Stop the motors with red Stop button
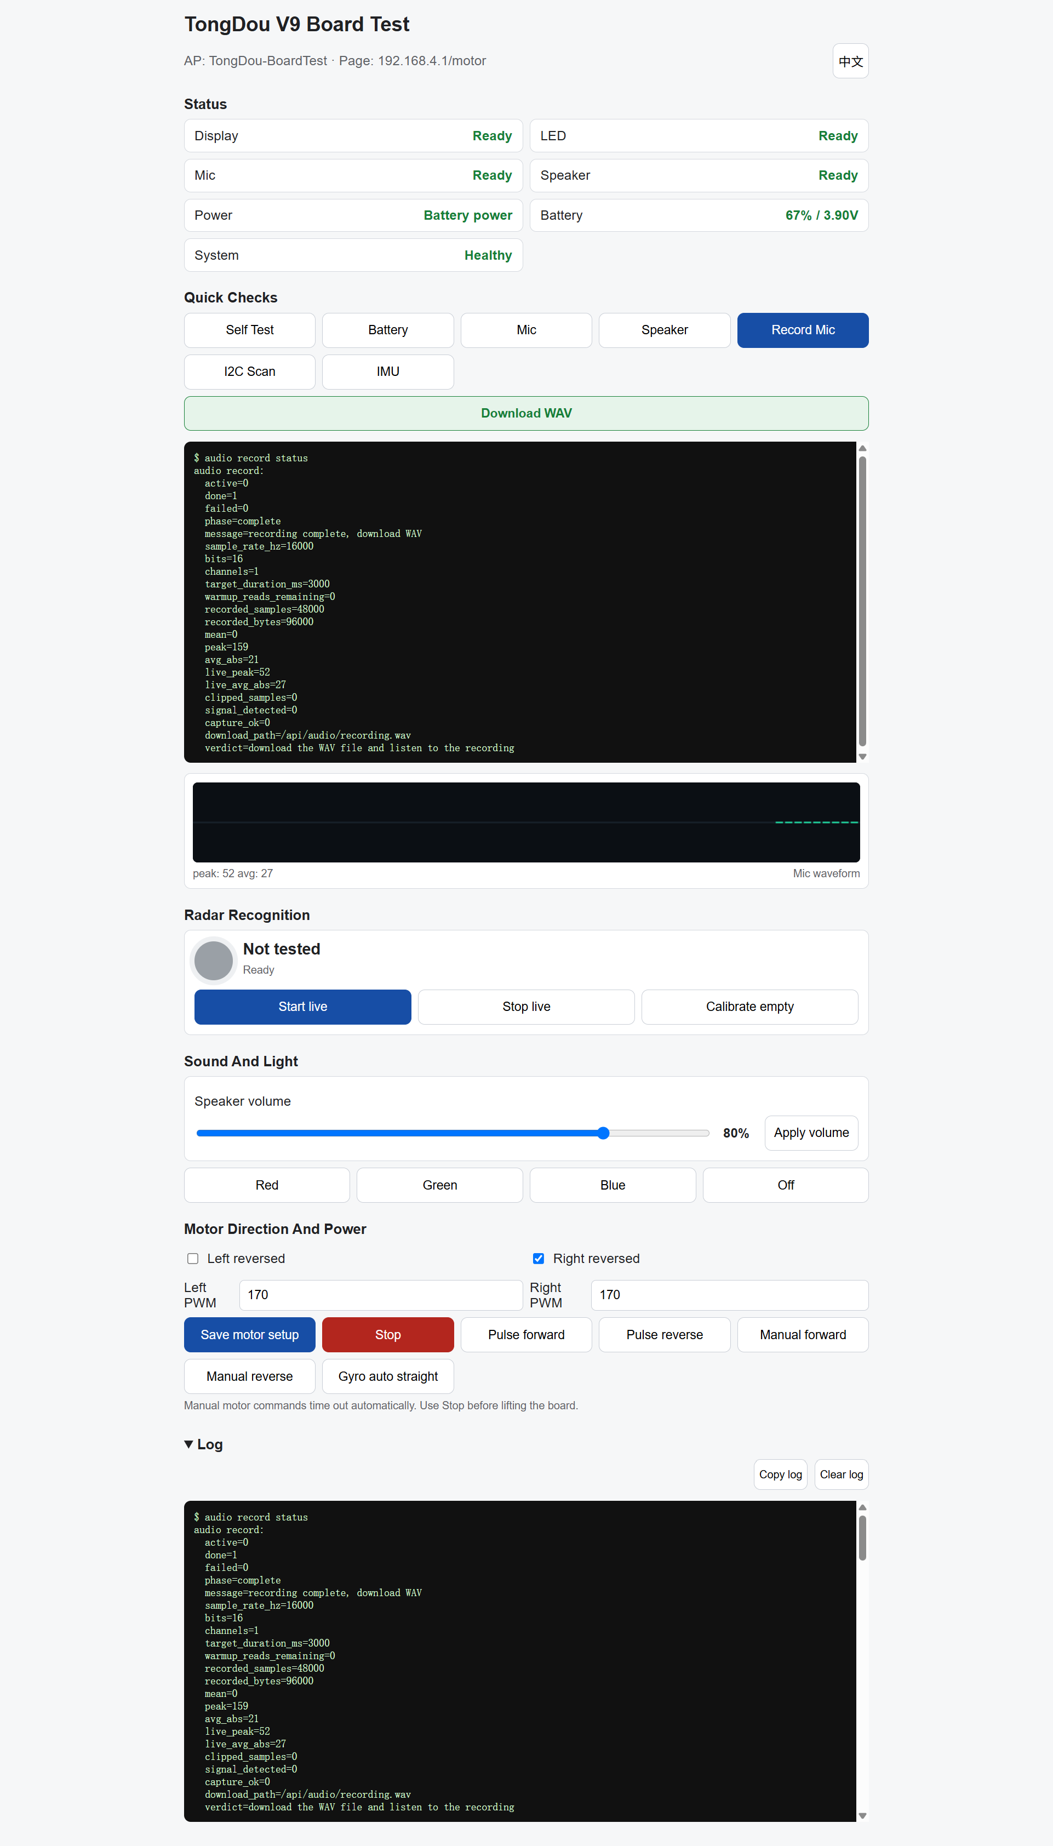The height and width of the screenshot is (1846, 1053). 388,1335
